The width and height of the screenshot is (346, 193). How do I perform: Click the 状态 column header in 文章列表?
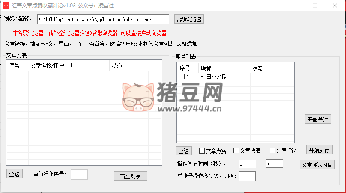click(128, 65)
